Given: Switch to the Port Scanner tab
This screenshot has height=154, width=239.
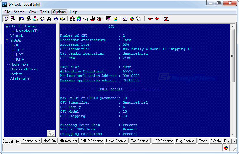Looking at the screenshot, I should pos(140,141).
